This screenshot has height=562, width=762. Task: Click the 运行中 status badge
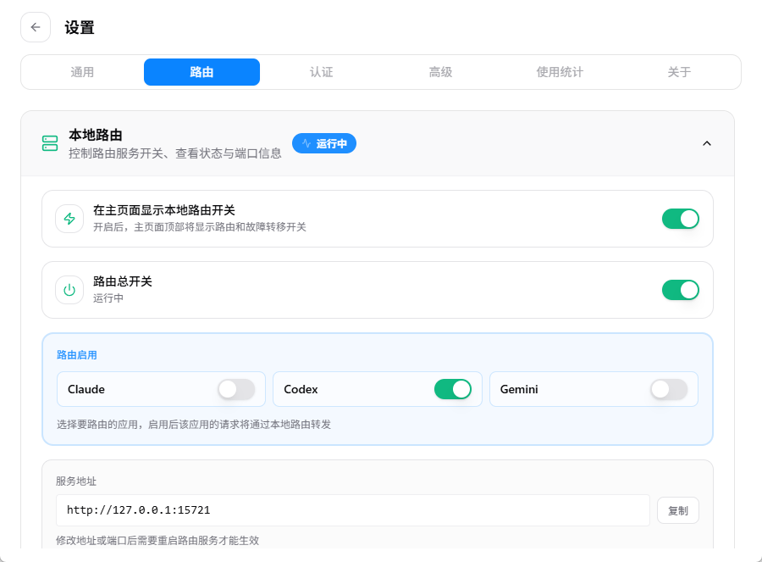pyautogui.click(x=324, y=143)
